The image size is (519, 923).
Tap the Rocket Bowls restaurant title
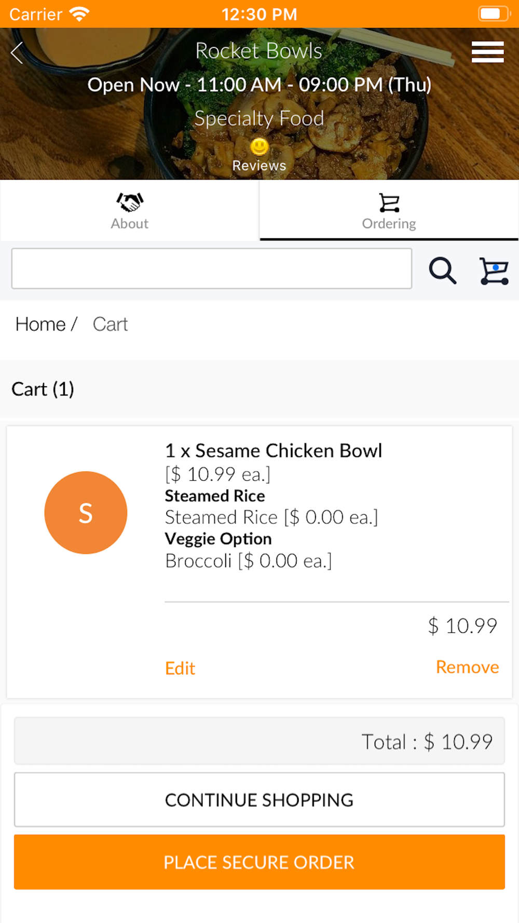(259, 51)
